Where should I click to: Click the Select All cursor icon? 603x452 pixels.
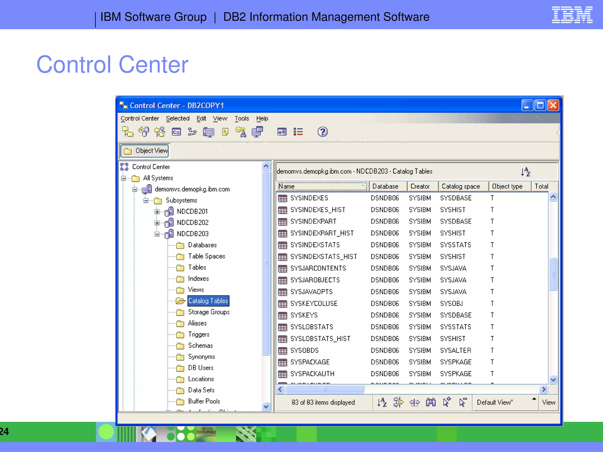coord(447,402)
